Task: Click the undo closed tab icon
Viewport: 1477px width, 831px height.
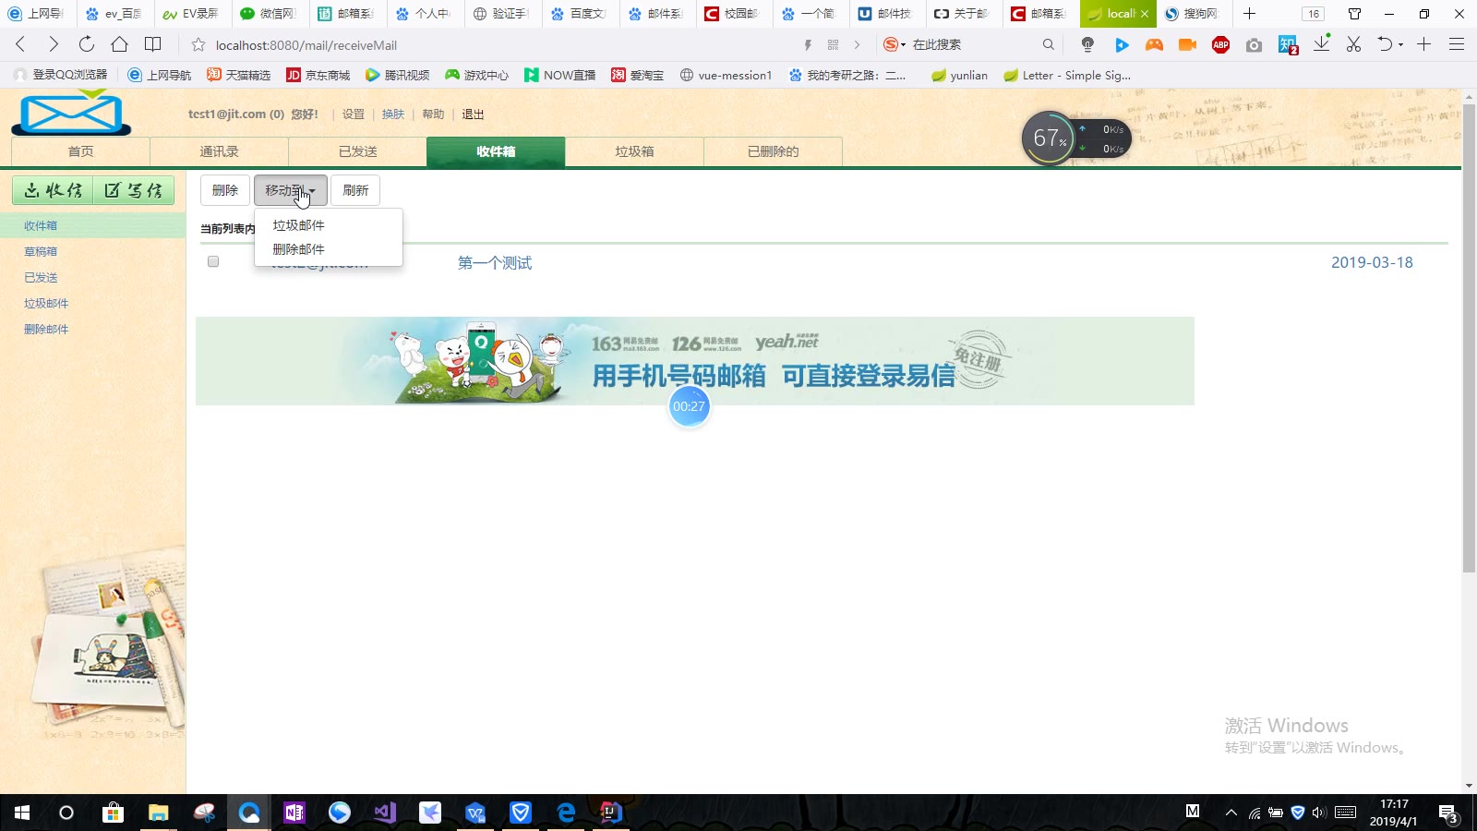Action: [1385, 44]
